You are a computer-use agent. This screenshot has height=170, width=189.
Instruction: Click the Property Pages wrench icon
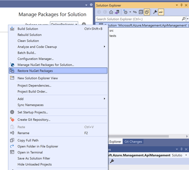[112, 161]
